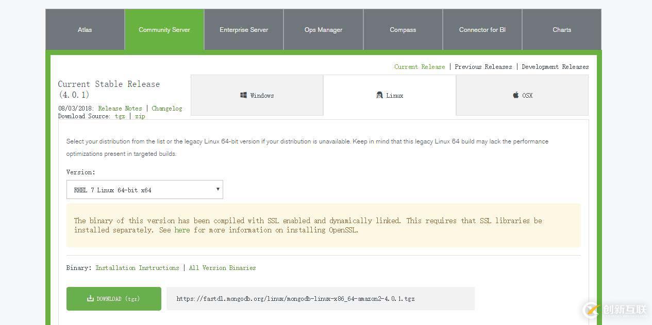The height and width of the screenshot is (325, 652).
Task: Click the Current Release link
Action: pos(420,67)
